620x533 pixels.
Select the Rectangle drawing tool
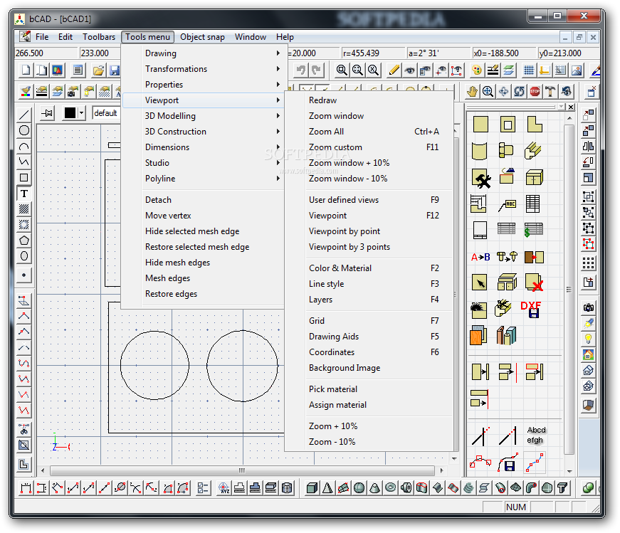[x=24, y=177]
